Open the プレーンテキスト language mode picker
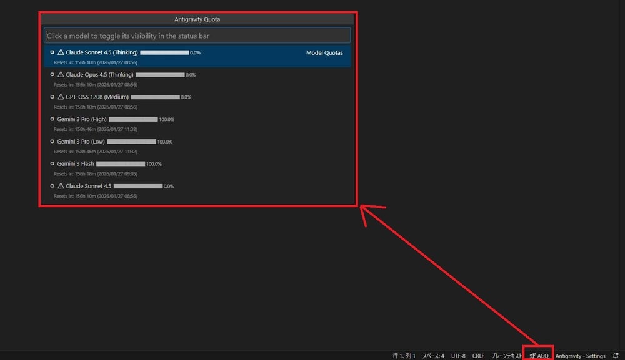 click(506, 356)
